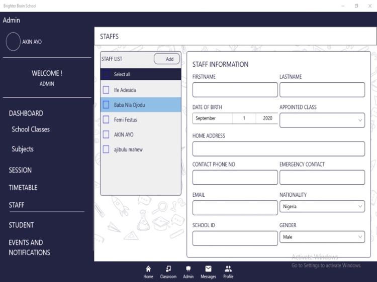Click the Home icon in bottom bar

(x=148, y=269)
